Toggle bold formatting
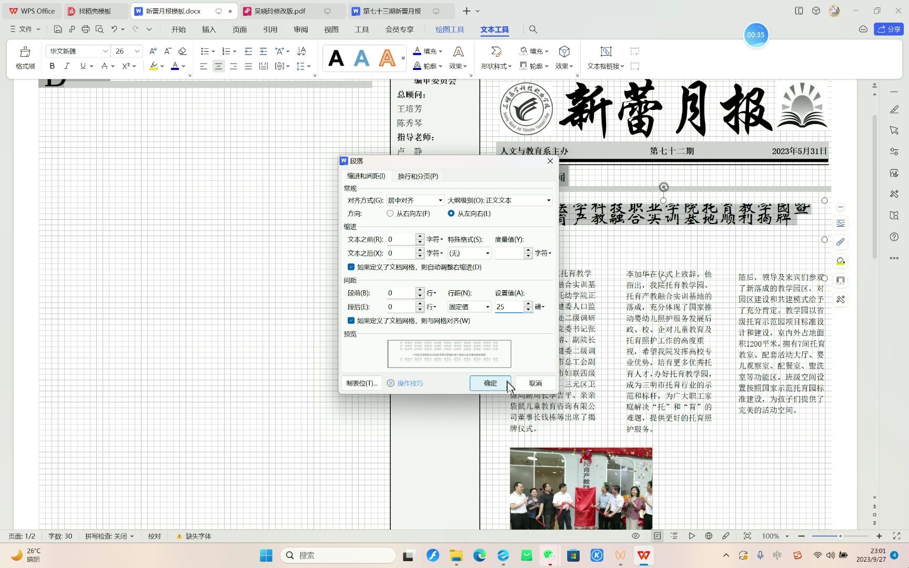 (52, 66)
